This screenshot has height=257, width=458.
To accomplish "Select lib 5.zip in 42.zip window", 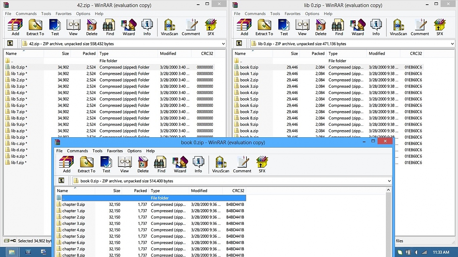I will 109,99.
